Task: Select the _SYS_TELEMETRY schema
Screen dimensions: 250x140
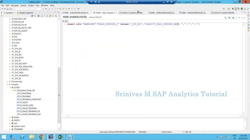Action: click(21, 75)
